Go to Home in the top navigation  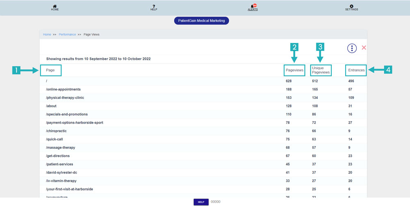(x=55, y=7)
